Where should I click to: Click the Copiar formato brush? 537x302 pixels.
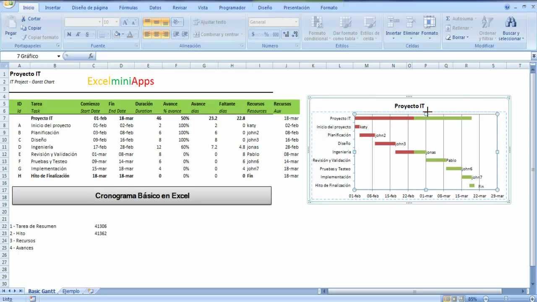[39, 37]
